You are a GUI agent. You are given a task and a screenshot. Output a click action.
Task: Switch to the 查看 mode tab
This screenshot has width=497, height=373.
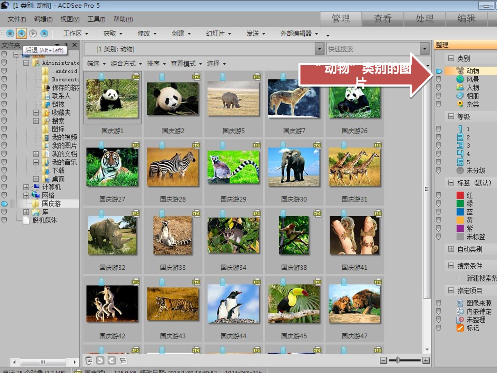[x=383, y=19]
